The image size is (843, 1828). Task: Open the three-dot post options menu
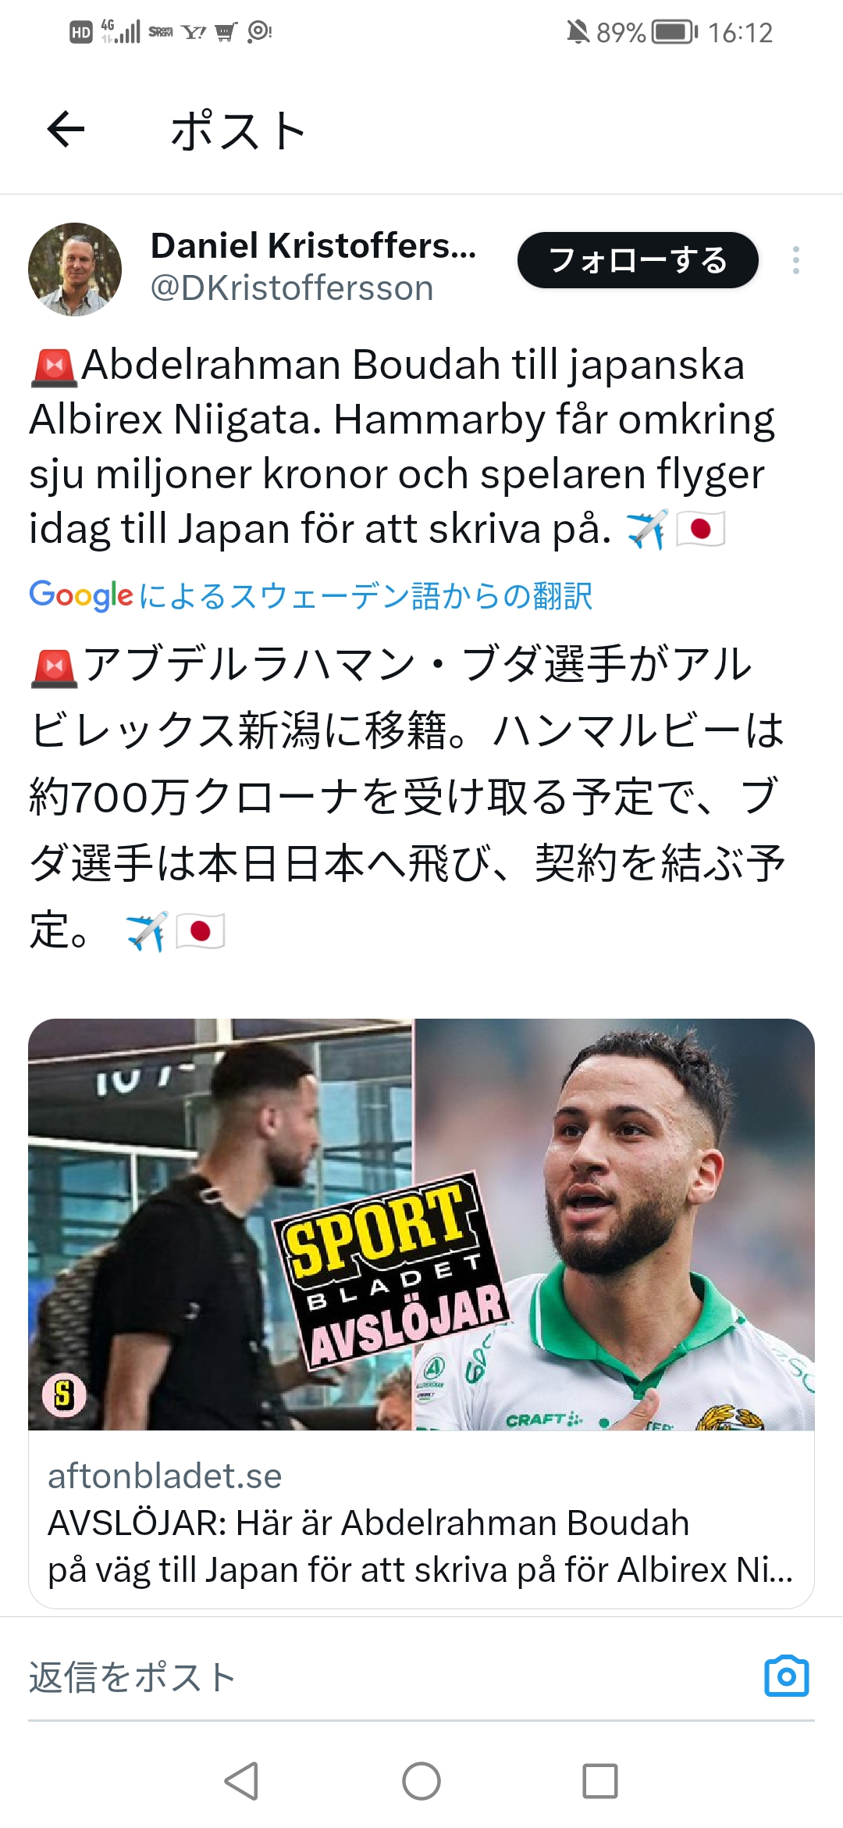(x=795, y=260)
